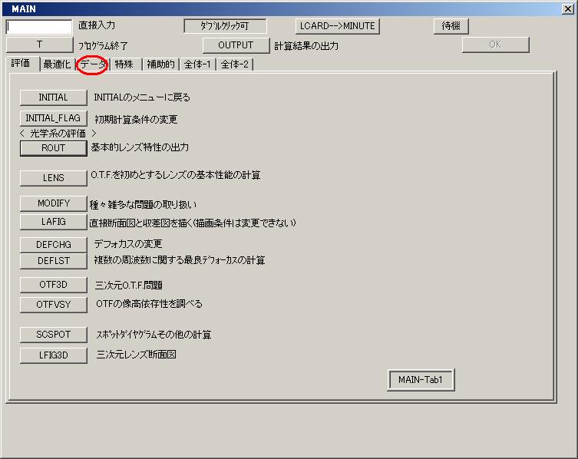Click the LCARD-->MINUTE button
Image resolution: width=578 pixels, height=459 pixels.
tap(337, 26)
